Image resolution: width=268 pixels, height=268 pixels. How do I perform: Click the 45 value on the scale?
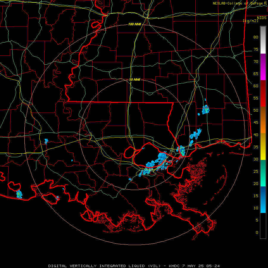pos(256,123)
